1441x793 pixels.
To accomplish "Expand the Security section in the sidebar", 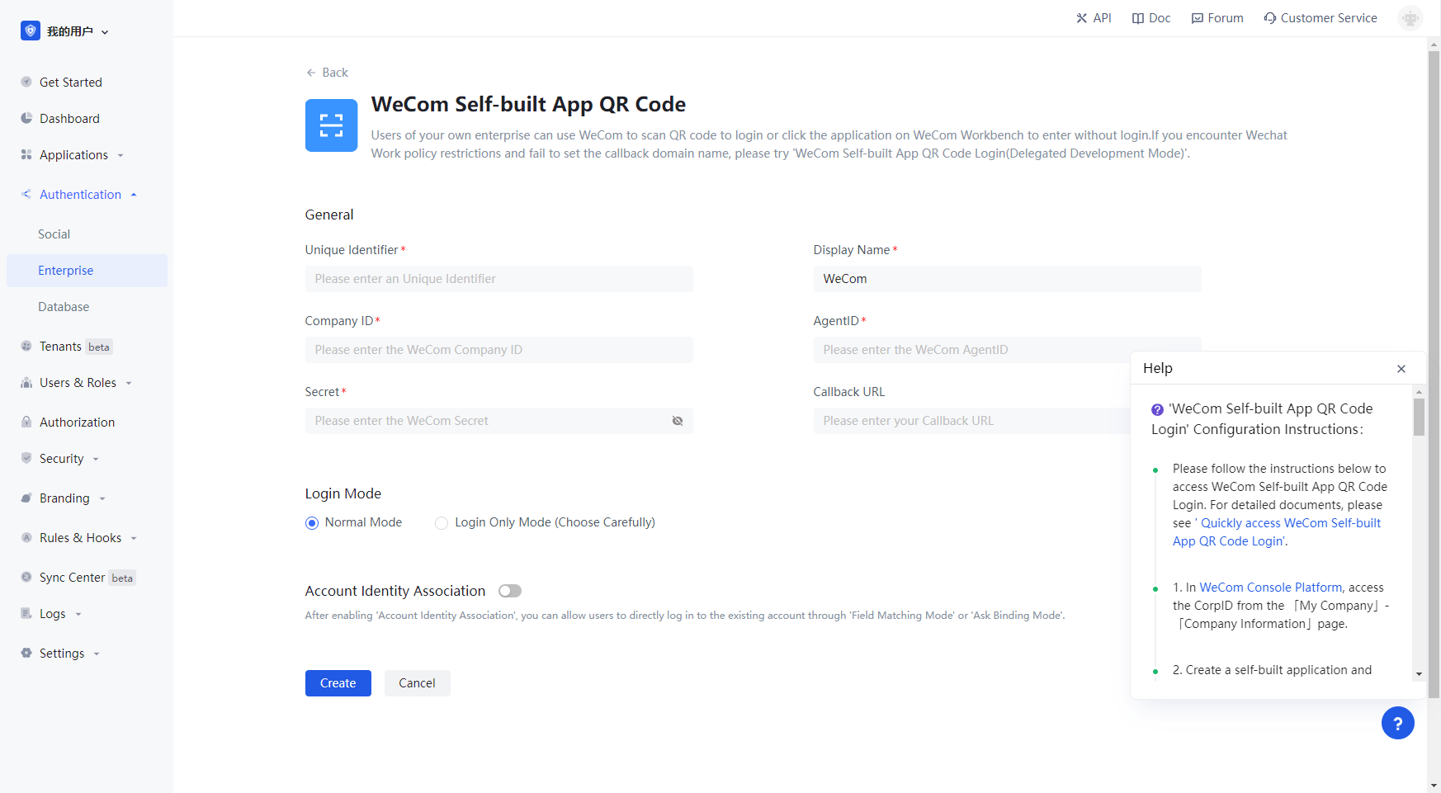I will tap(62, 458).
